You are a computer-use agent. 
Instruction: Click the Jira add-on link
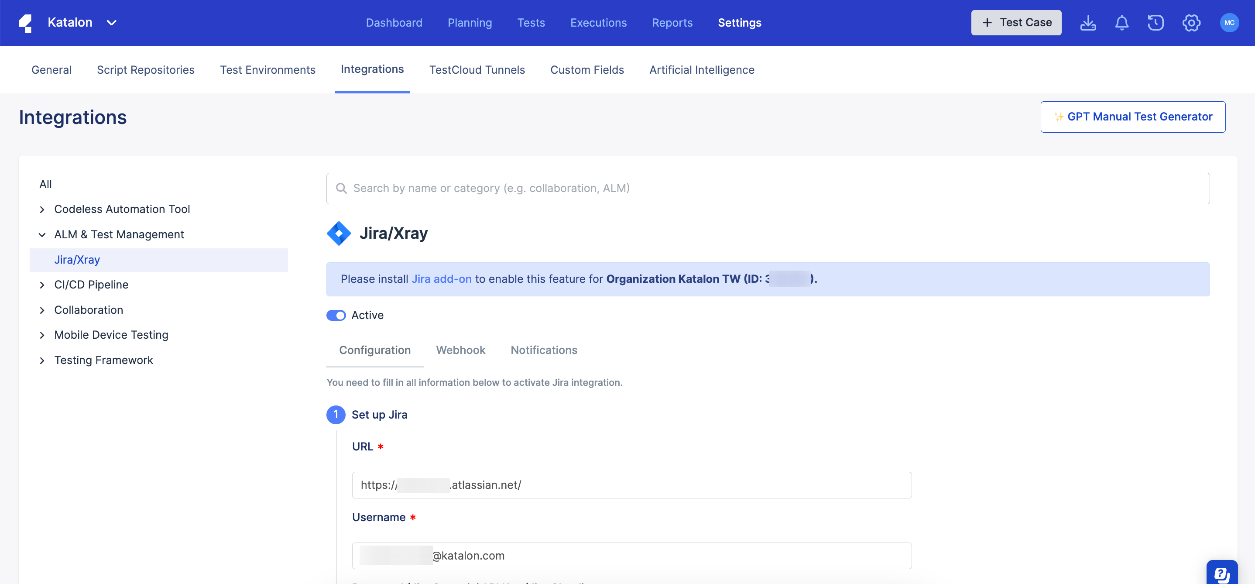[x=442, y=279]
